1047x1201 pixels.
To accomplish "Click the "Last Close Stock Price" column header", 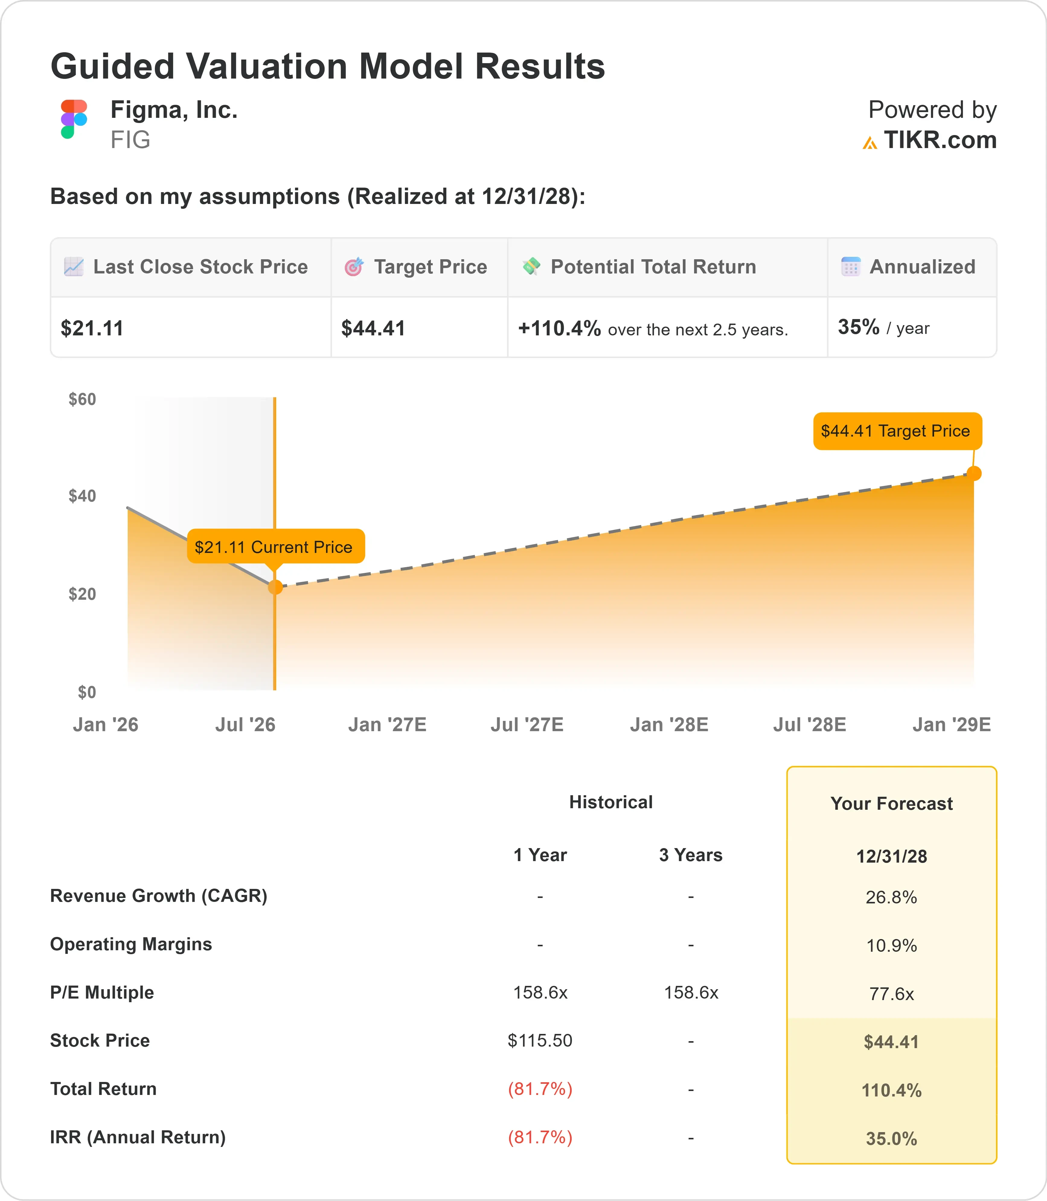I will tap(200, 266).
